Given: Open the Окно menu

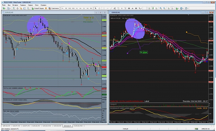Looking at the screenshot, I should 37,5.
